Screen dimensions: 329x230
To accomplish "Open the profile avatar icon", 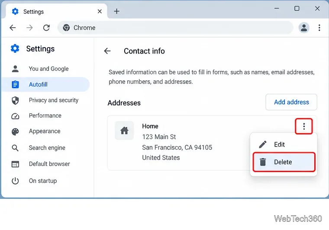I will (x=304, y=28).
